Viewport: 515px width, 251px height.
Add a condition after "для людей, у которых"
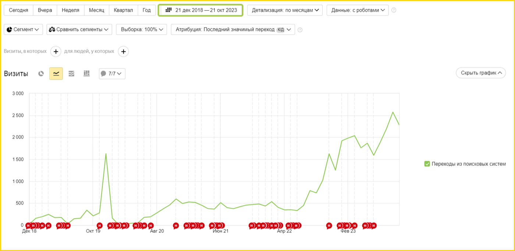click(x=123, y=52)
